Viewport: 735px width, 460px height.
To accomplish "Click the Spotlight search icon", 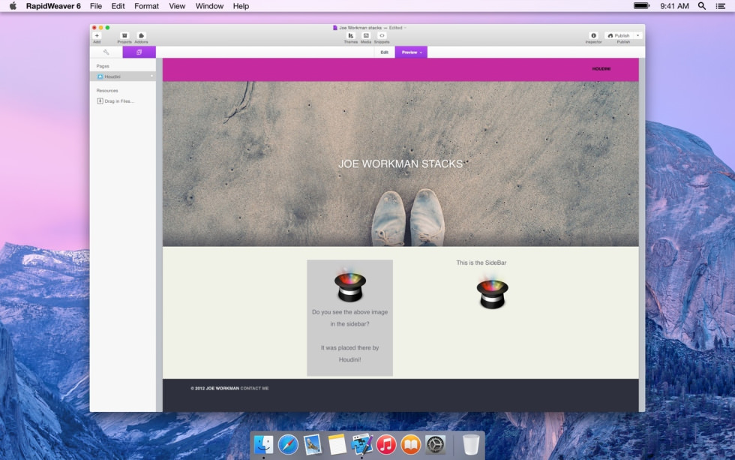I will point(702,6).
